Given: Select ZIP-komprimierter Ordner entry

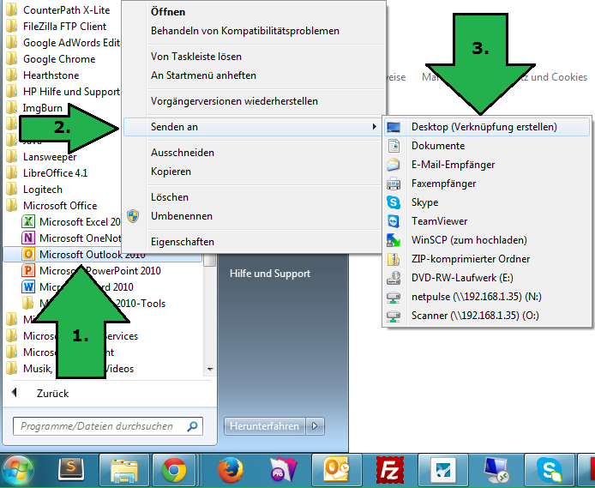Looking at the screenshot, I should (471, 259).
